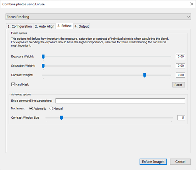This screenshot has height=170, width=196.
Task: Start blending with Enfuse Images button
Action: pyautogui.click(x=153, y=161)
